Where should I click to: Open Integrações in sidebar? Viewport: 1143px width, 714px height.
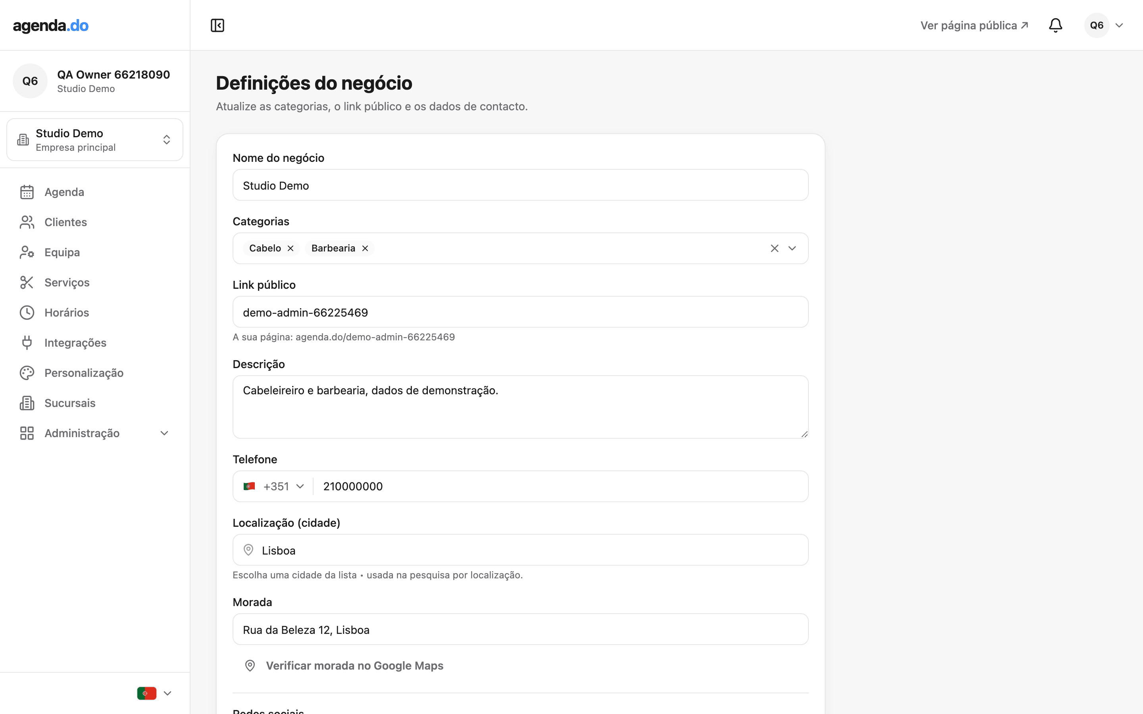(x=95, y=343)
